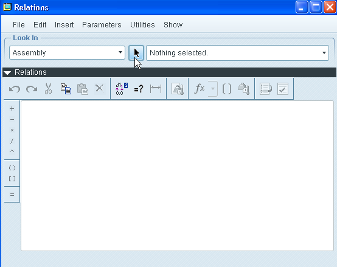
Task: Click the Cut scissors icon
Action: (x=48, y=89)
